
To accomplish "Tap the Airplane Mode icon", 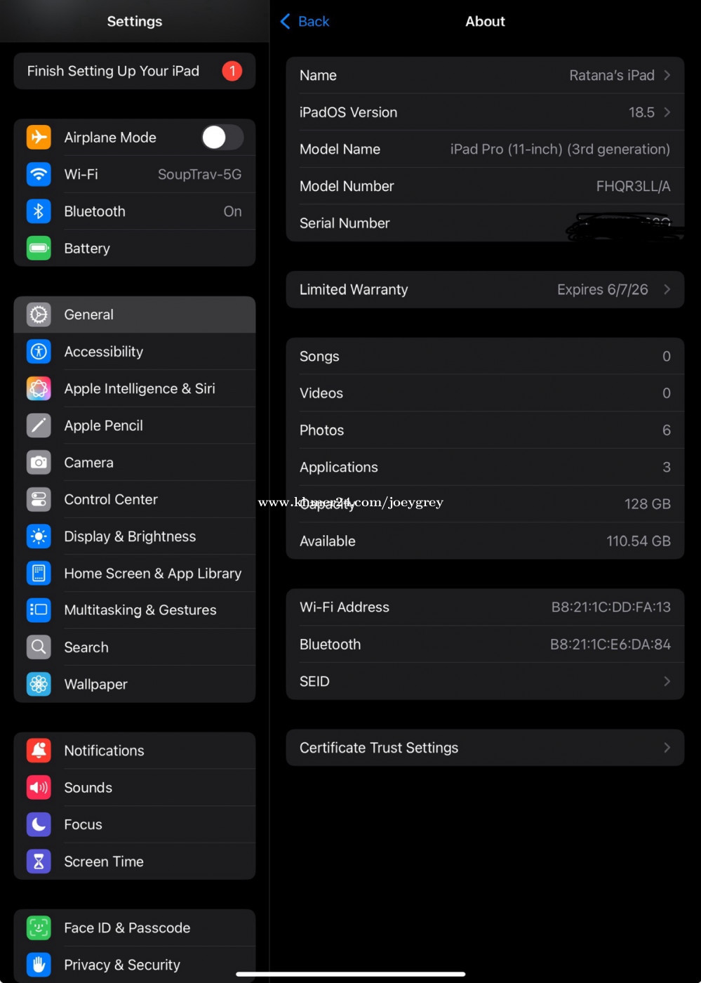I will [39, 137].
